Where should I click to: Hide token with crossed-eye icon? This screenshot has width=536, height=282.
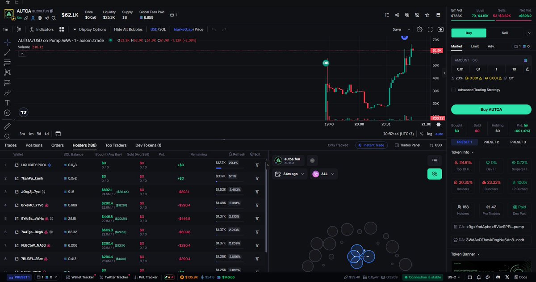407,15
